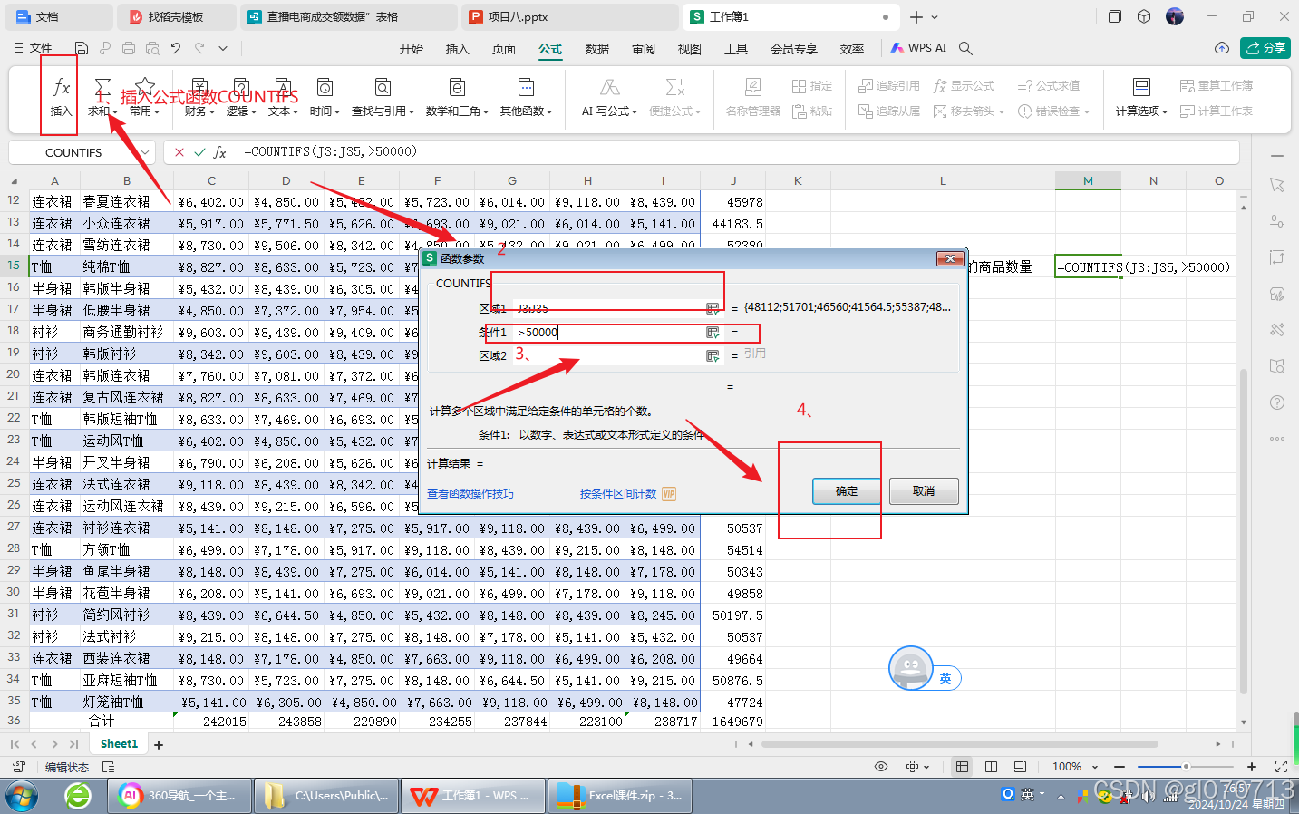Click range selector icon beside 区域1 field
1299x814 pixels.
(x=713, y=308)
